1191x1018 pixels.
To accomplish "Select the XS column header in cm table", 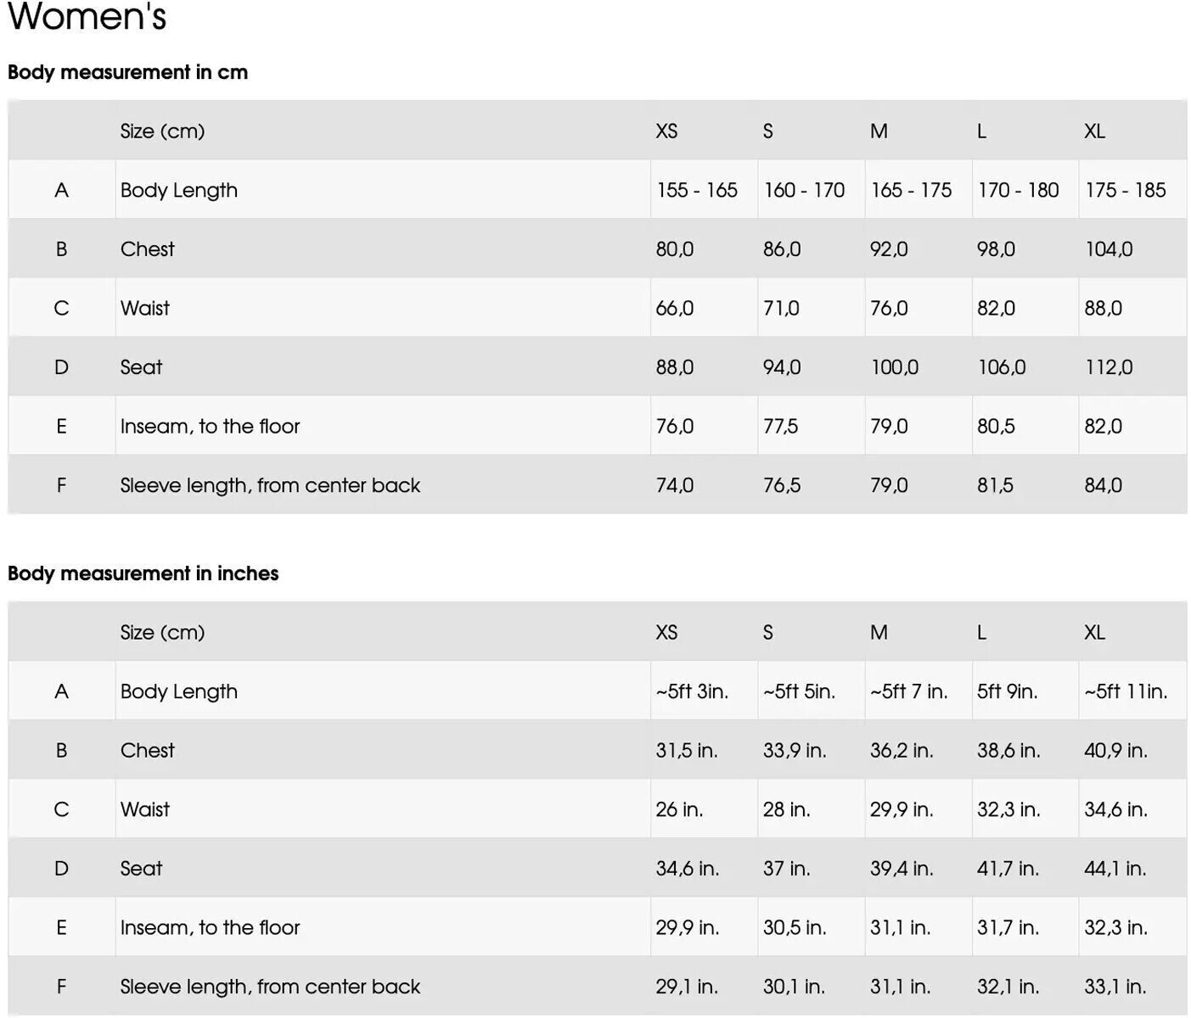I will 666,131.
